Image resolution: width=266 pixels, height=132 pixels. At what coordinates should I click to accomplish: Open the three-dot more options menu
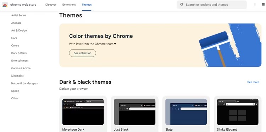click(255, 5)
